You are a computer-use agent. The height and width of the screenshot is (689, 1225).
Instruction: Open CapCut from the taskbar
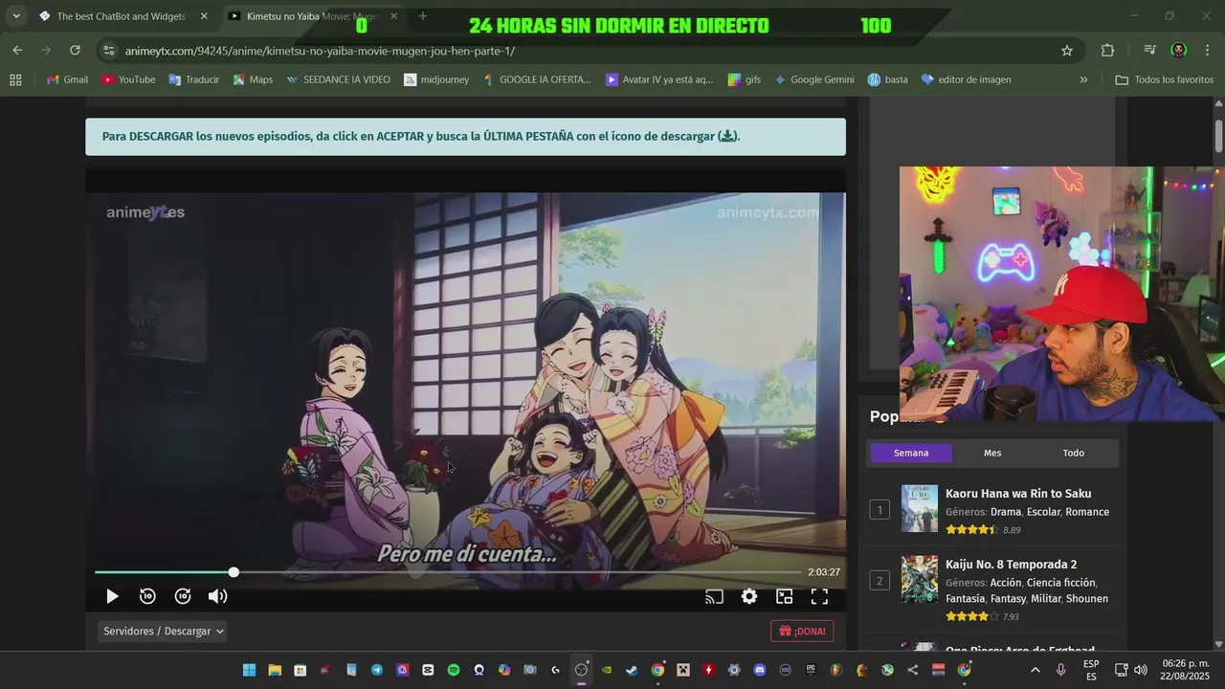coord(428,670)
